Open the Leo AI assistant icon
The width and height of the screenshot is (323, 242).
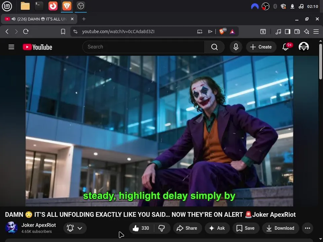pyautogui.click(x=307, y=32)
